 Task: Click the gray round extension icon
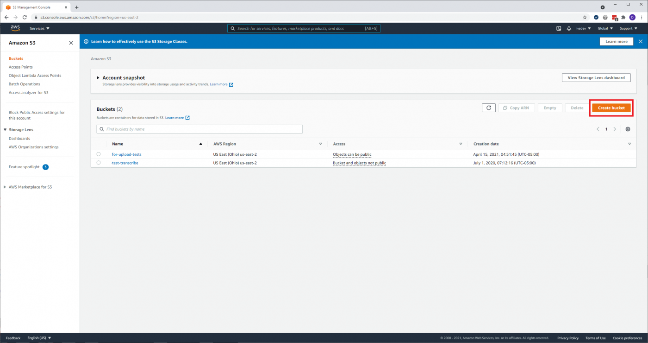point(605,17)
